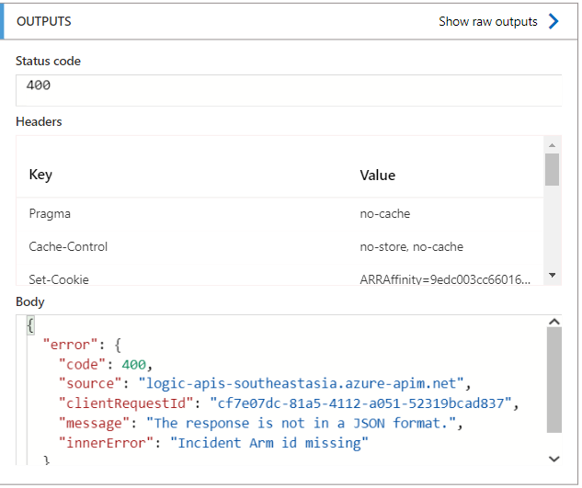Select the Pragma header key
This screenshot has width=582, height=488.
tap(50, 214)
